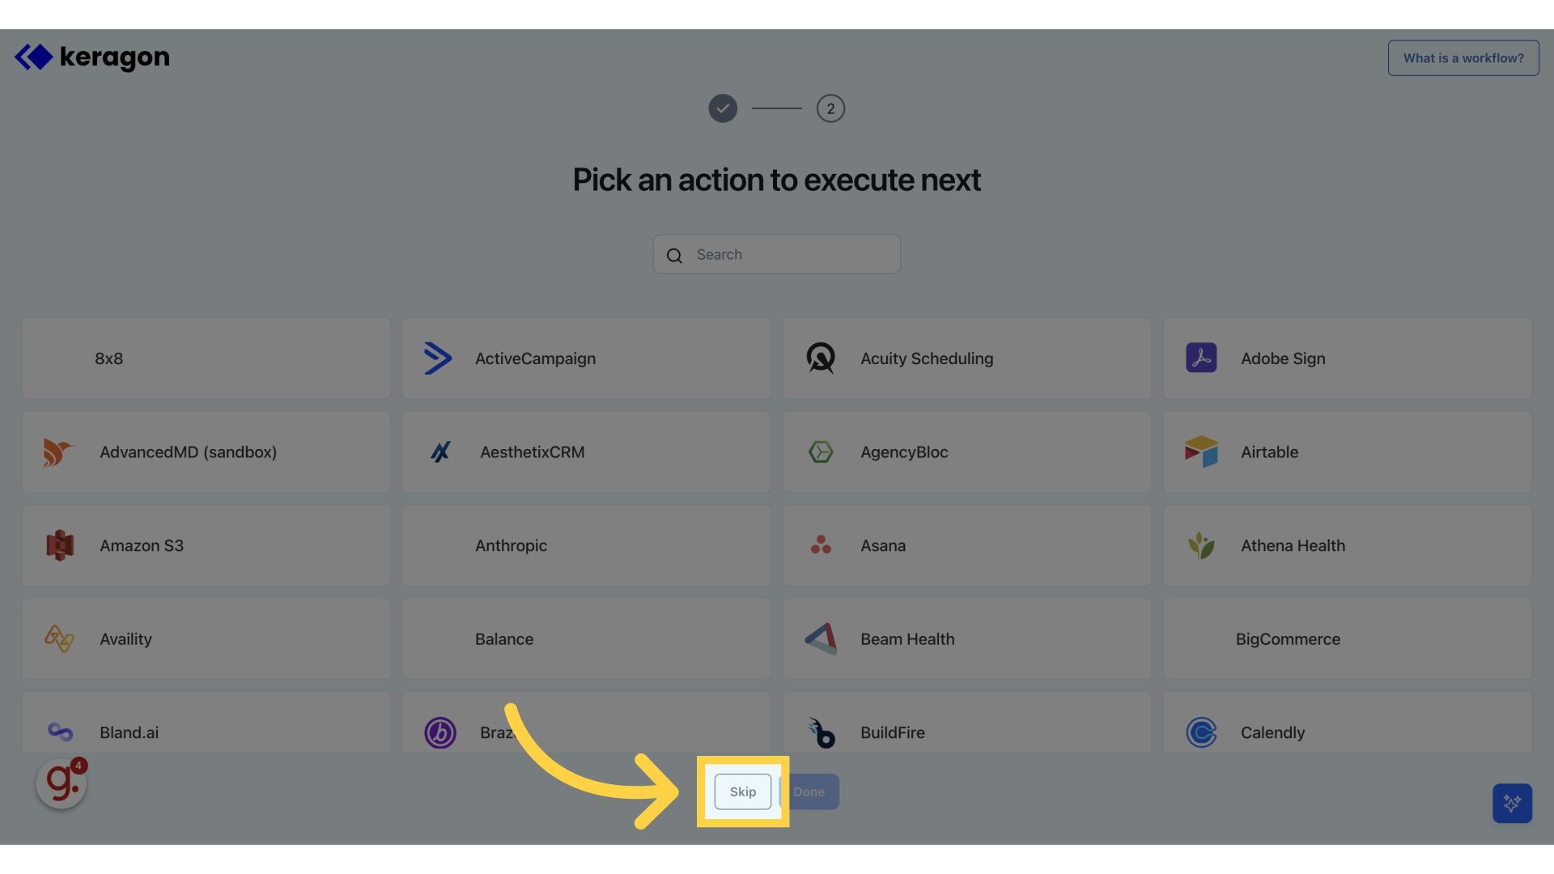
Task: Select the Athena Health leaf icon
Action: point(1201,545)
